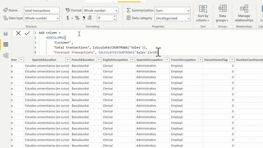
Task: Open SpanishEducation column filter dropdown
Action: [67, 60]
